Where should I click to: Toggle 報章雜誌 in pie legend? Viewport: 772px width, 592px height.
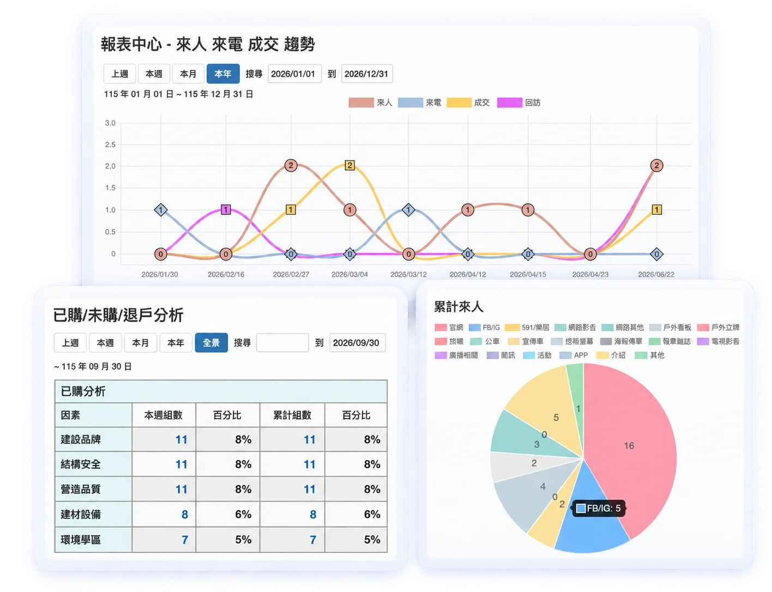click(670, 341)
